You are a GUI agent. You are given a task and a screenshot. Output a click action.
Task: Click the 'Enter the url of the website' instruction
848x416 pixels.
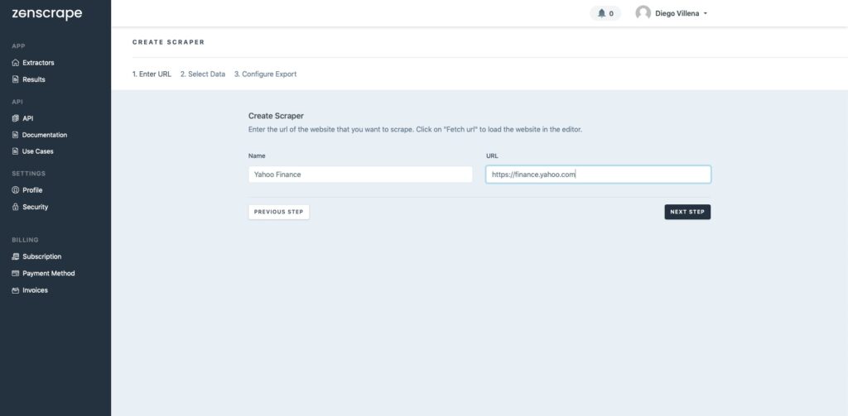(415, 130)
